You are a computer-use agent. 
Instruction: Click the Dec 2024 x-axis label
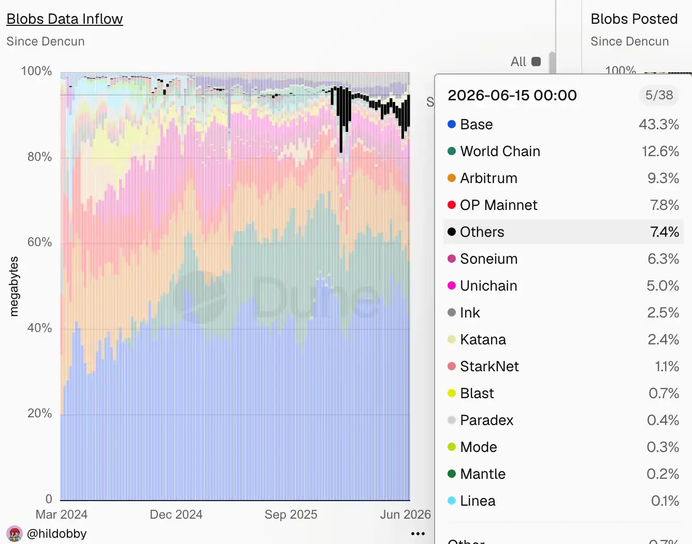pyautogui.click(x=176, y=515)
